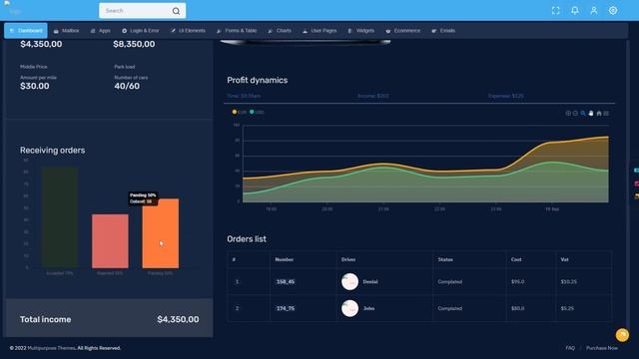
Task: Click Completed status in John's row
Action: (x=450, y=308)
